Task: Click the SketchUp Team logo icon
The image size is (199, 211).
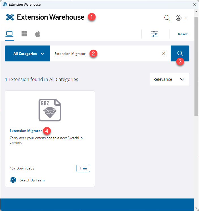Action: pos(13,180)
